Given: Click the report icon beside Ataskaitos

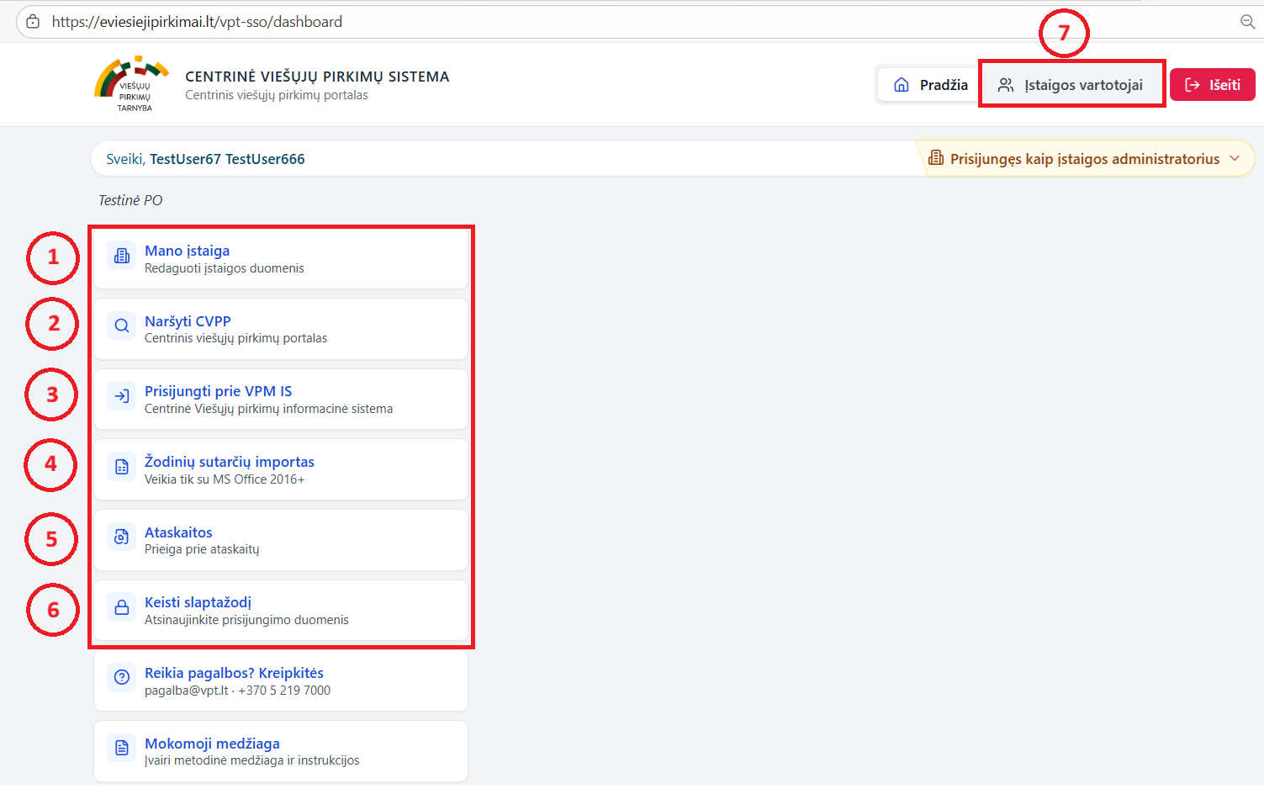Looking at the screenshot, I should coord(122,537).
